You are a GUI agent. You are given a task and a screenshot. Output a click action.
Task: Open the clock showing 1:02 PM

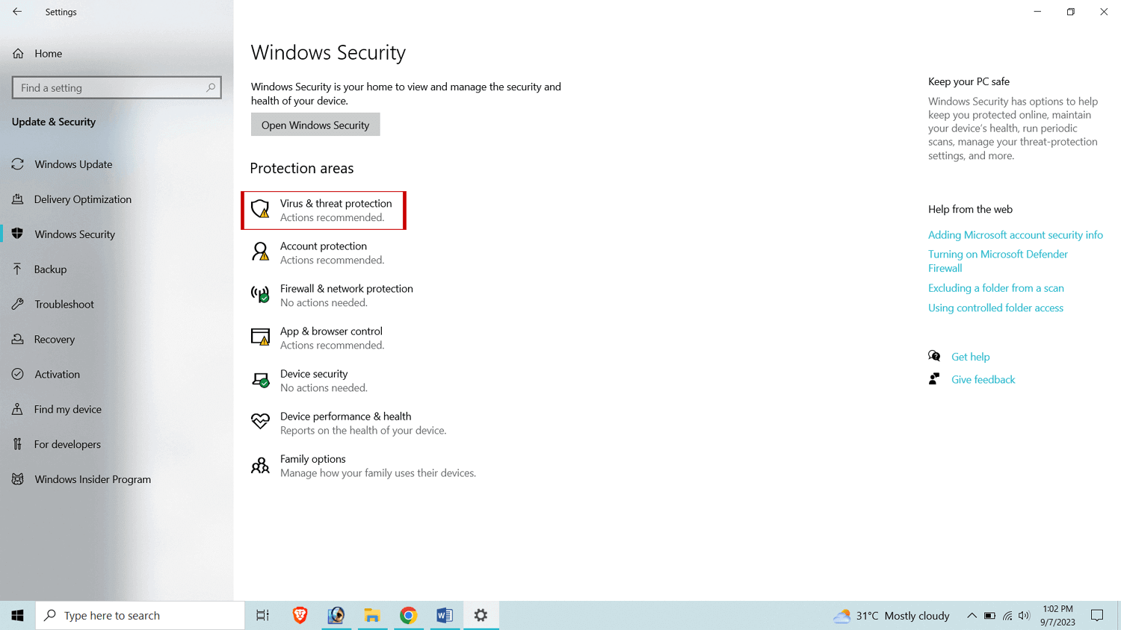click(1057, 616)
